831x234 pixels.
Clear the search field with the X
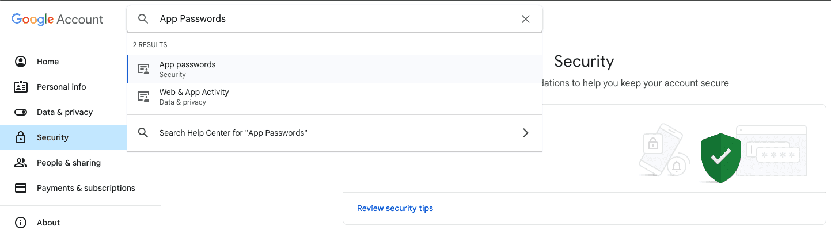(525, 19)
